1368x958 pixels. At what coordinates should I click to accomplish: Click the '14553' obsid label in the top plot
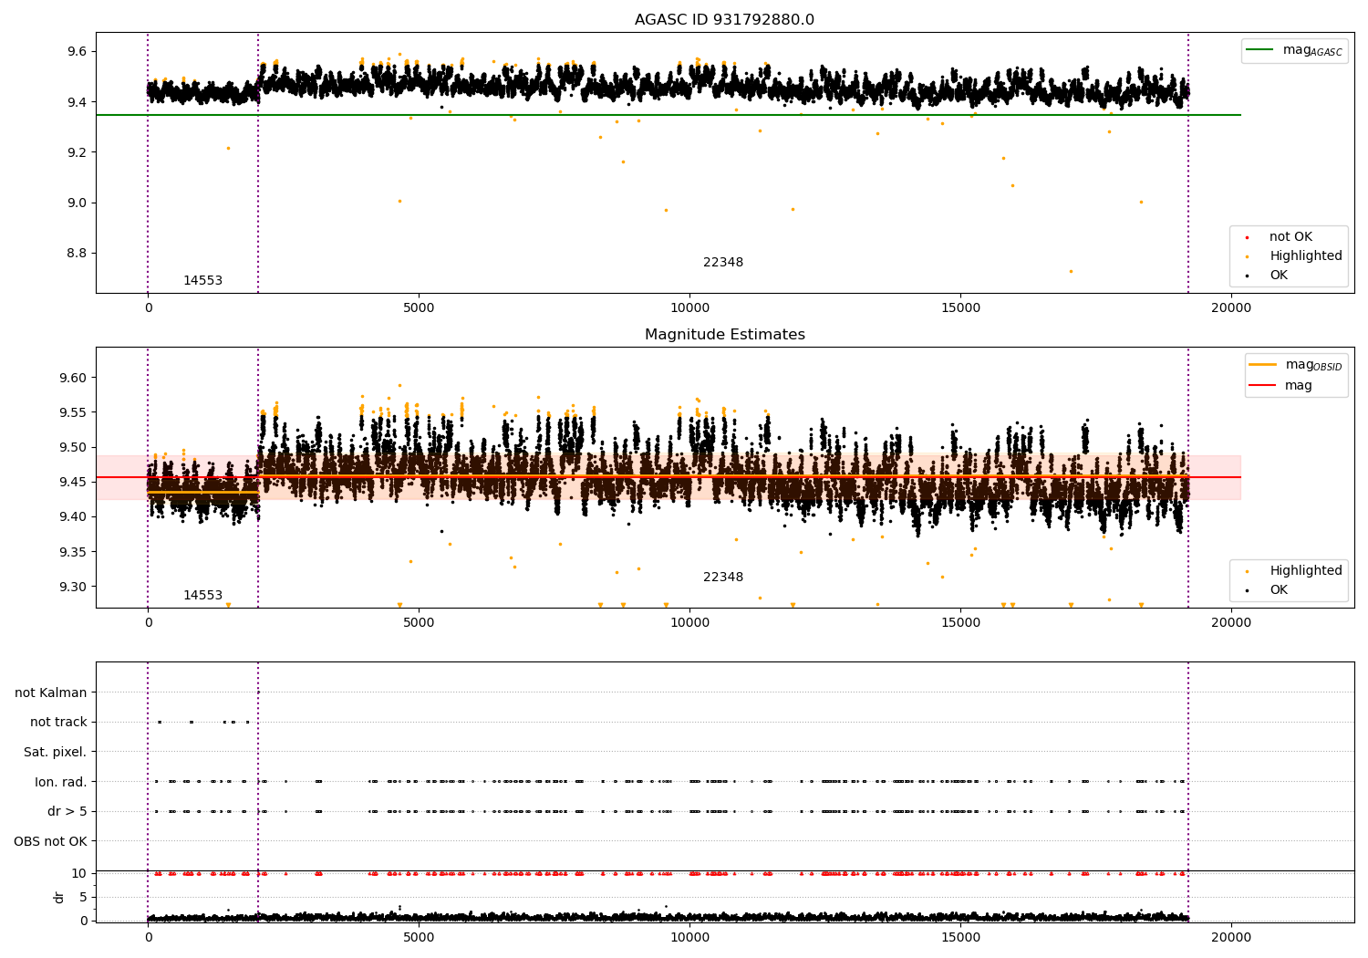(x=202, y=281)
